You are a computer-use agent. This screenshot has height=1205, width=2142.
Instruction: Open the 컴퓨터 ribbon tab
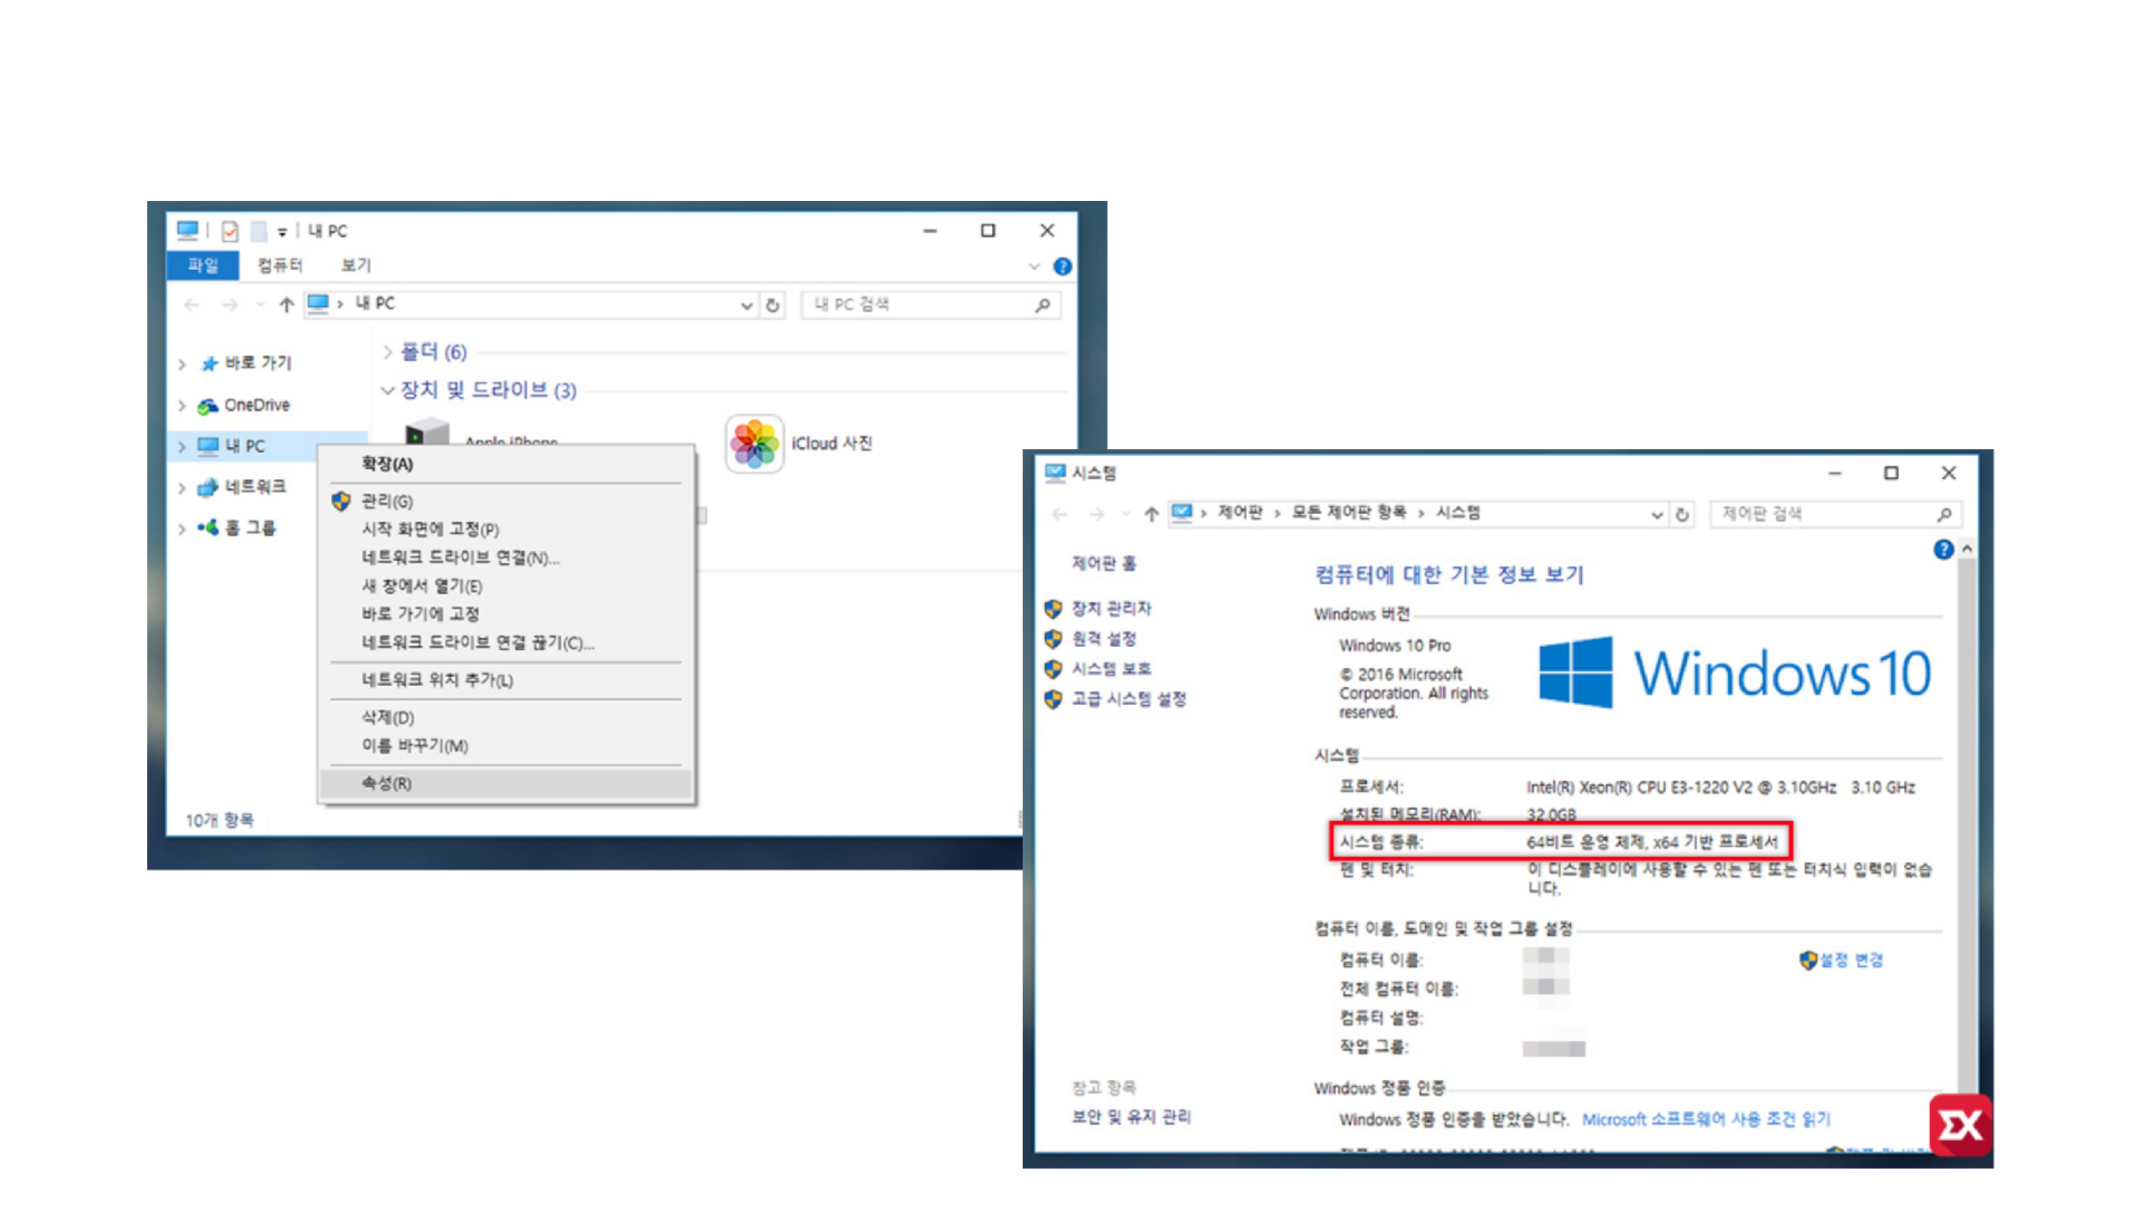tap(280, 266)
